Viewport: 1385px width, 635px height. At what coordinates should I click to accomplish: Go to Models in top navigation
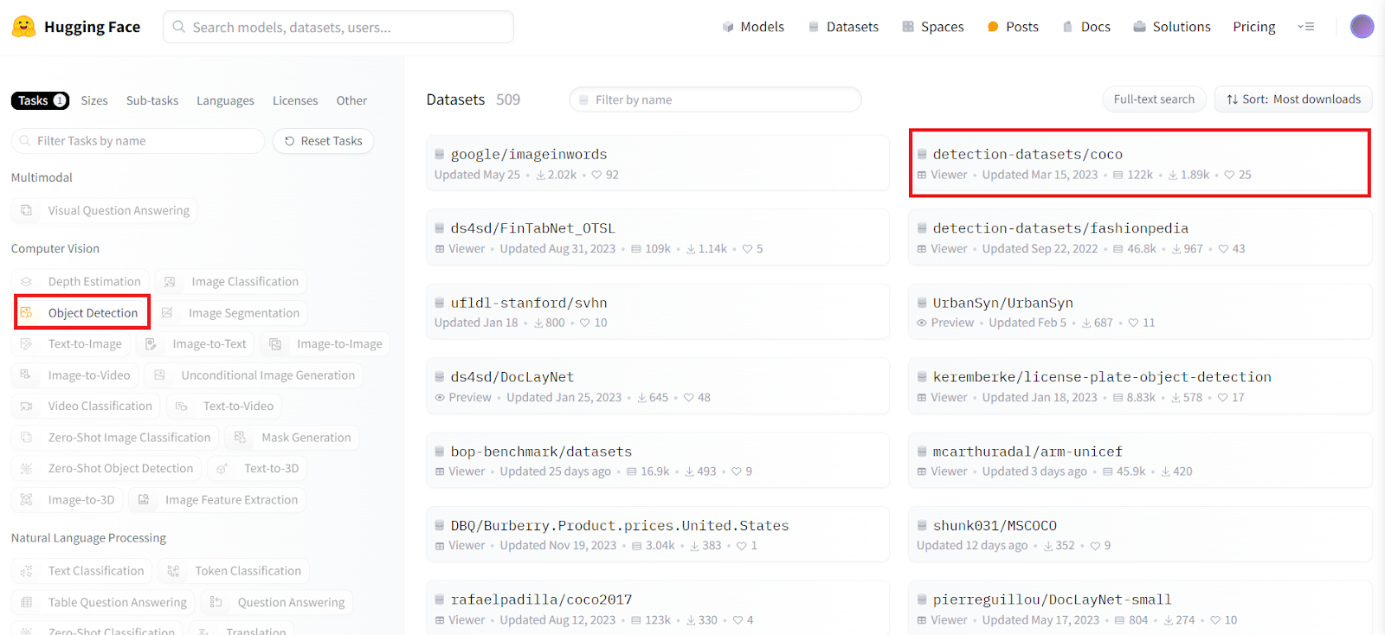[753, 27]
